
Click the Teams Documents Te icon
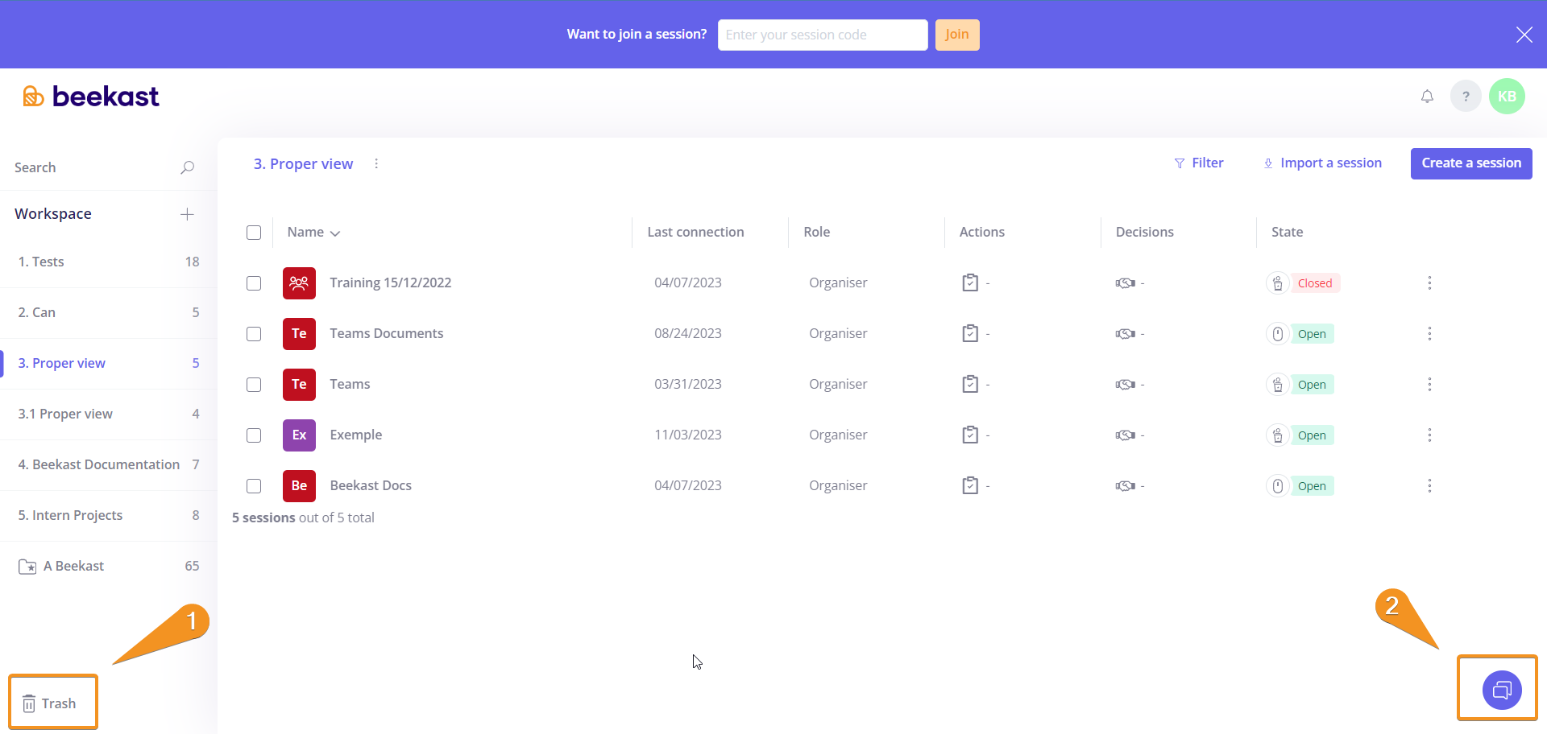tap(299, 334)
